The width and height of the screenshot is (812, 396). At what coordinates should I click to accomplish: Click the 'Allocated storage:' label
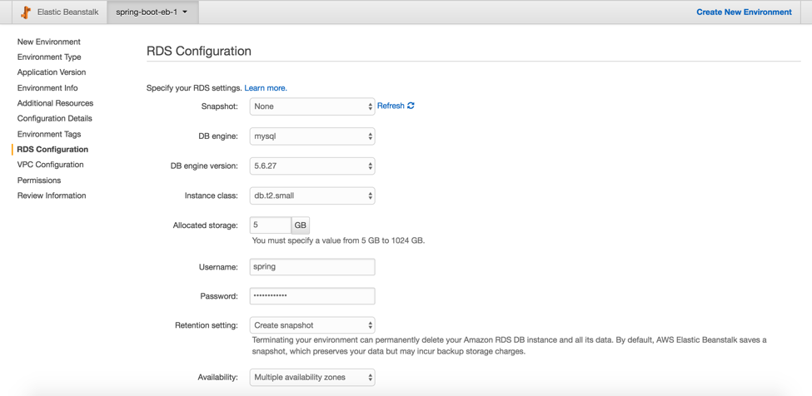click(x=206, y=225)
